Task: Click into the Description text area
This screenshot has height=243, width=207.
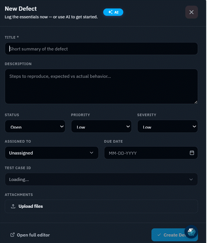Action: [x=101, y=86]
